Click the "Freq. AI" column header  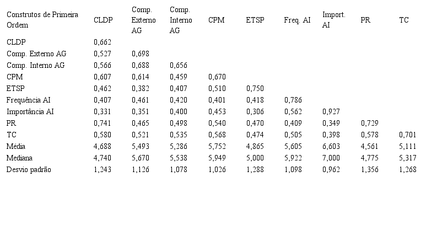tap(298, 20)
